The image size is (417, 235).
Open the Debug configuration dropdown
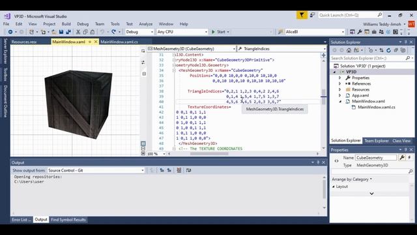coord(139,32)
